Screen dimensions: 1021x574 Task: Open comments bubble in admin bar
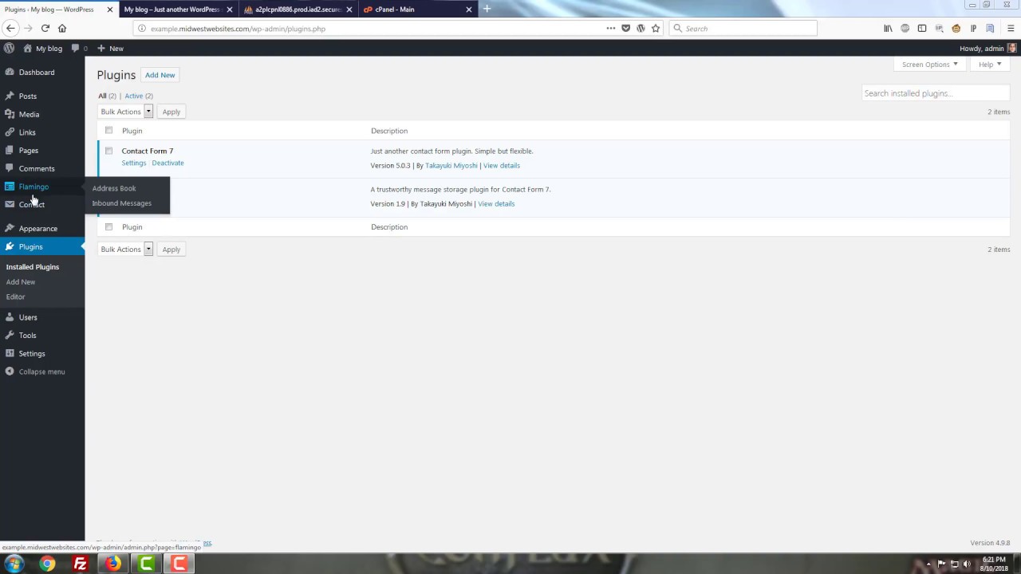click(x=79, y=48)
